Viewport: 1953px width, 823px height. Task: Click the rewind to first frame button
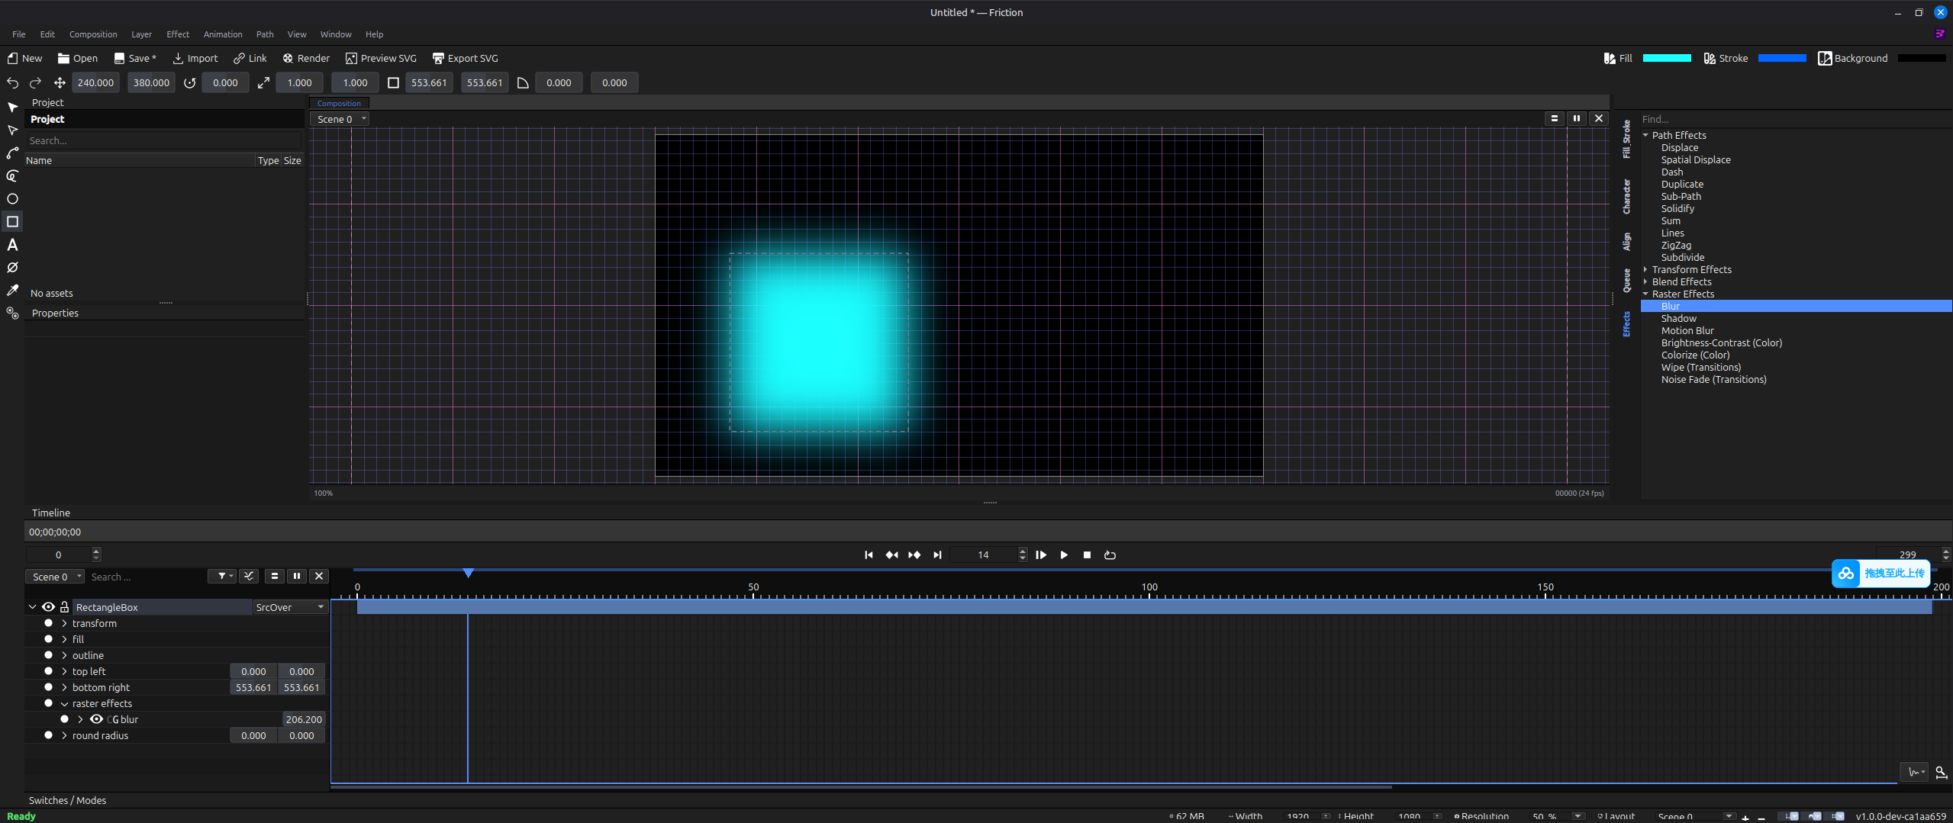(x=869, y=555)
